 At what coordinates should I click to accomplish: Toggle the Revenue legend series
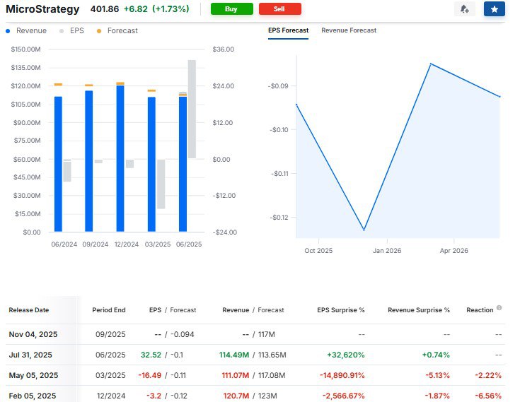pyautogui.click(x=27, y=31)
